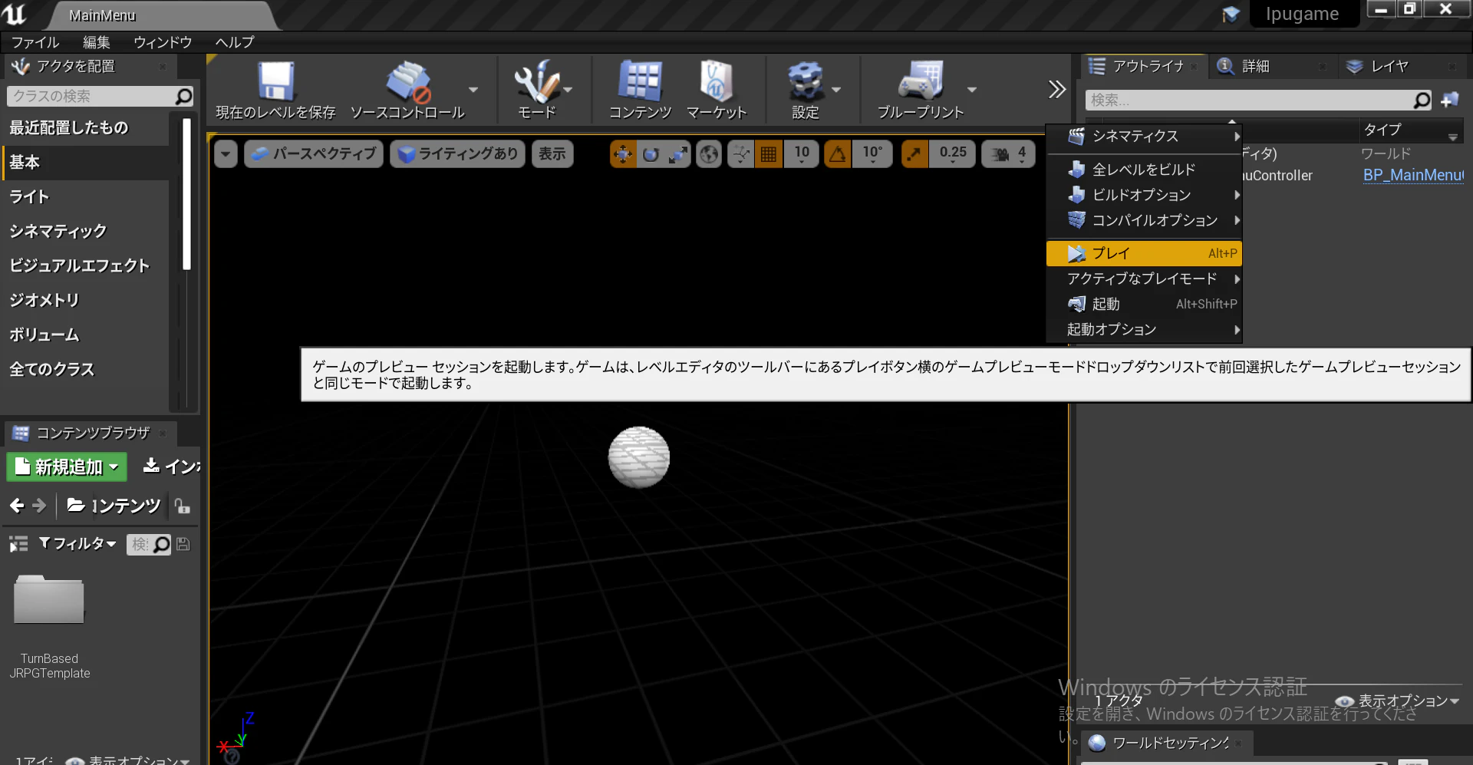Open the Add New (新規追加) dropdown
1473x765 pixels.
[x=67, y=467]
